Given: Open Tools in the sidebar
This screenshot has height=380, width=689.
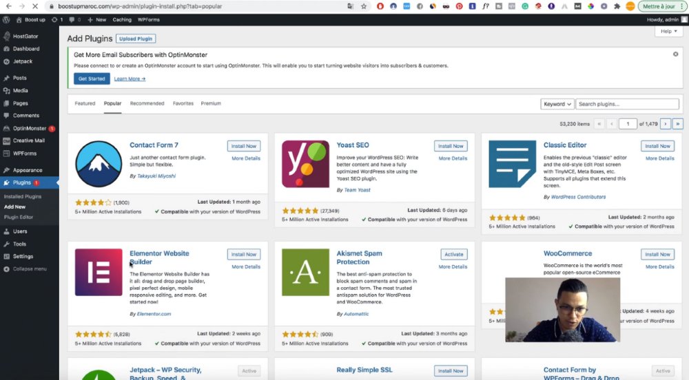Looking at the screenshot, I should click(x=19, y=244).
